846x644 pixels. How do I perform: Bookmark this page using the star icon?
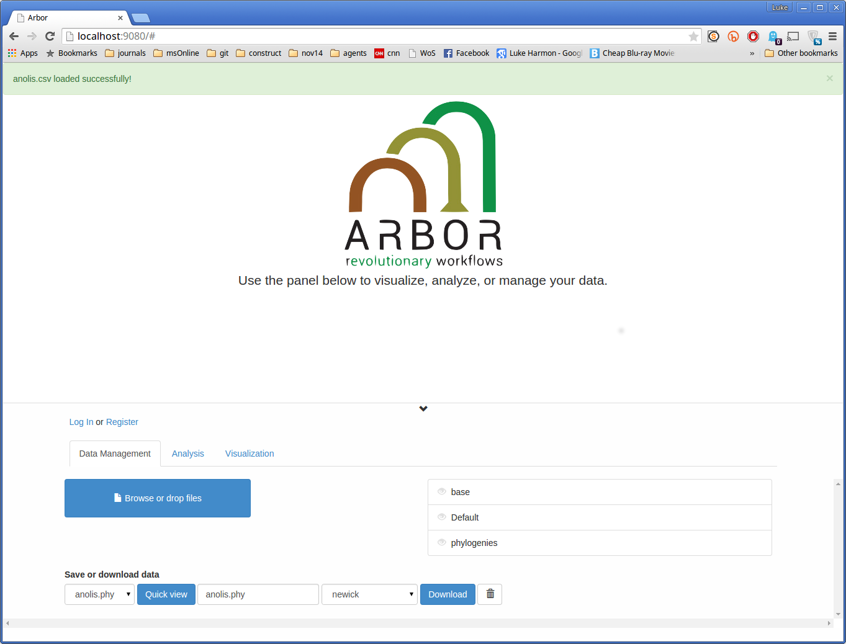click(693, 37)
